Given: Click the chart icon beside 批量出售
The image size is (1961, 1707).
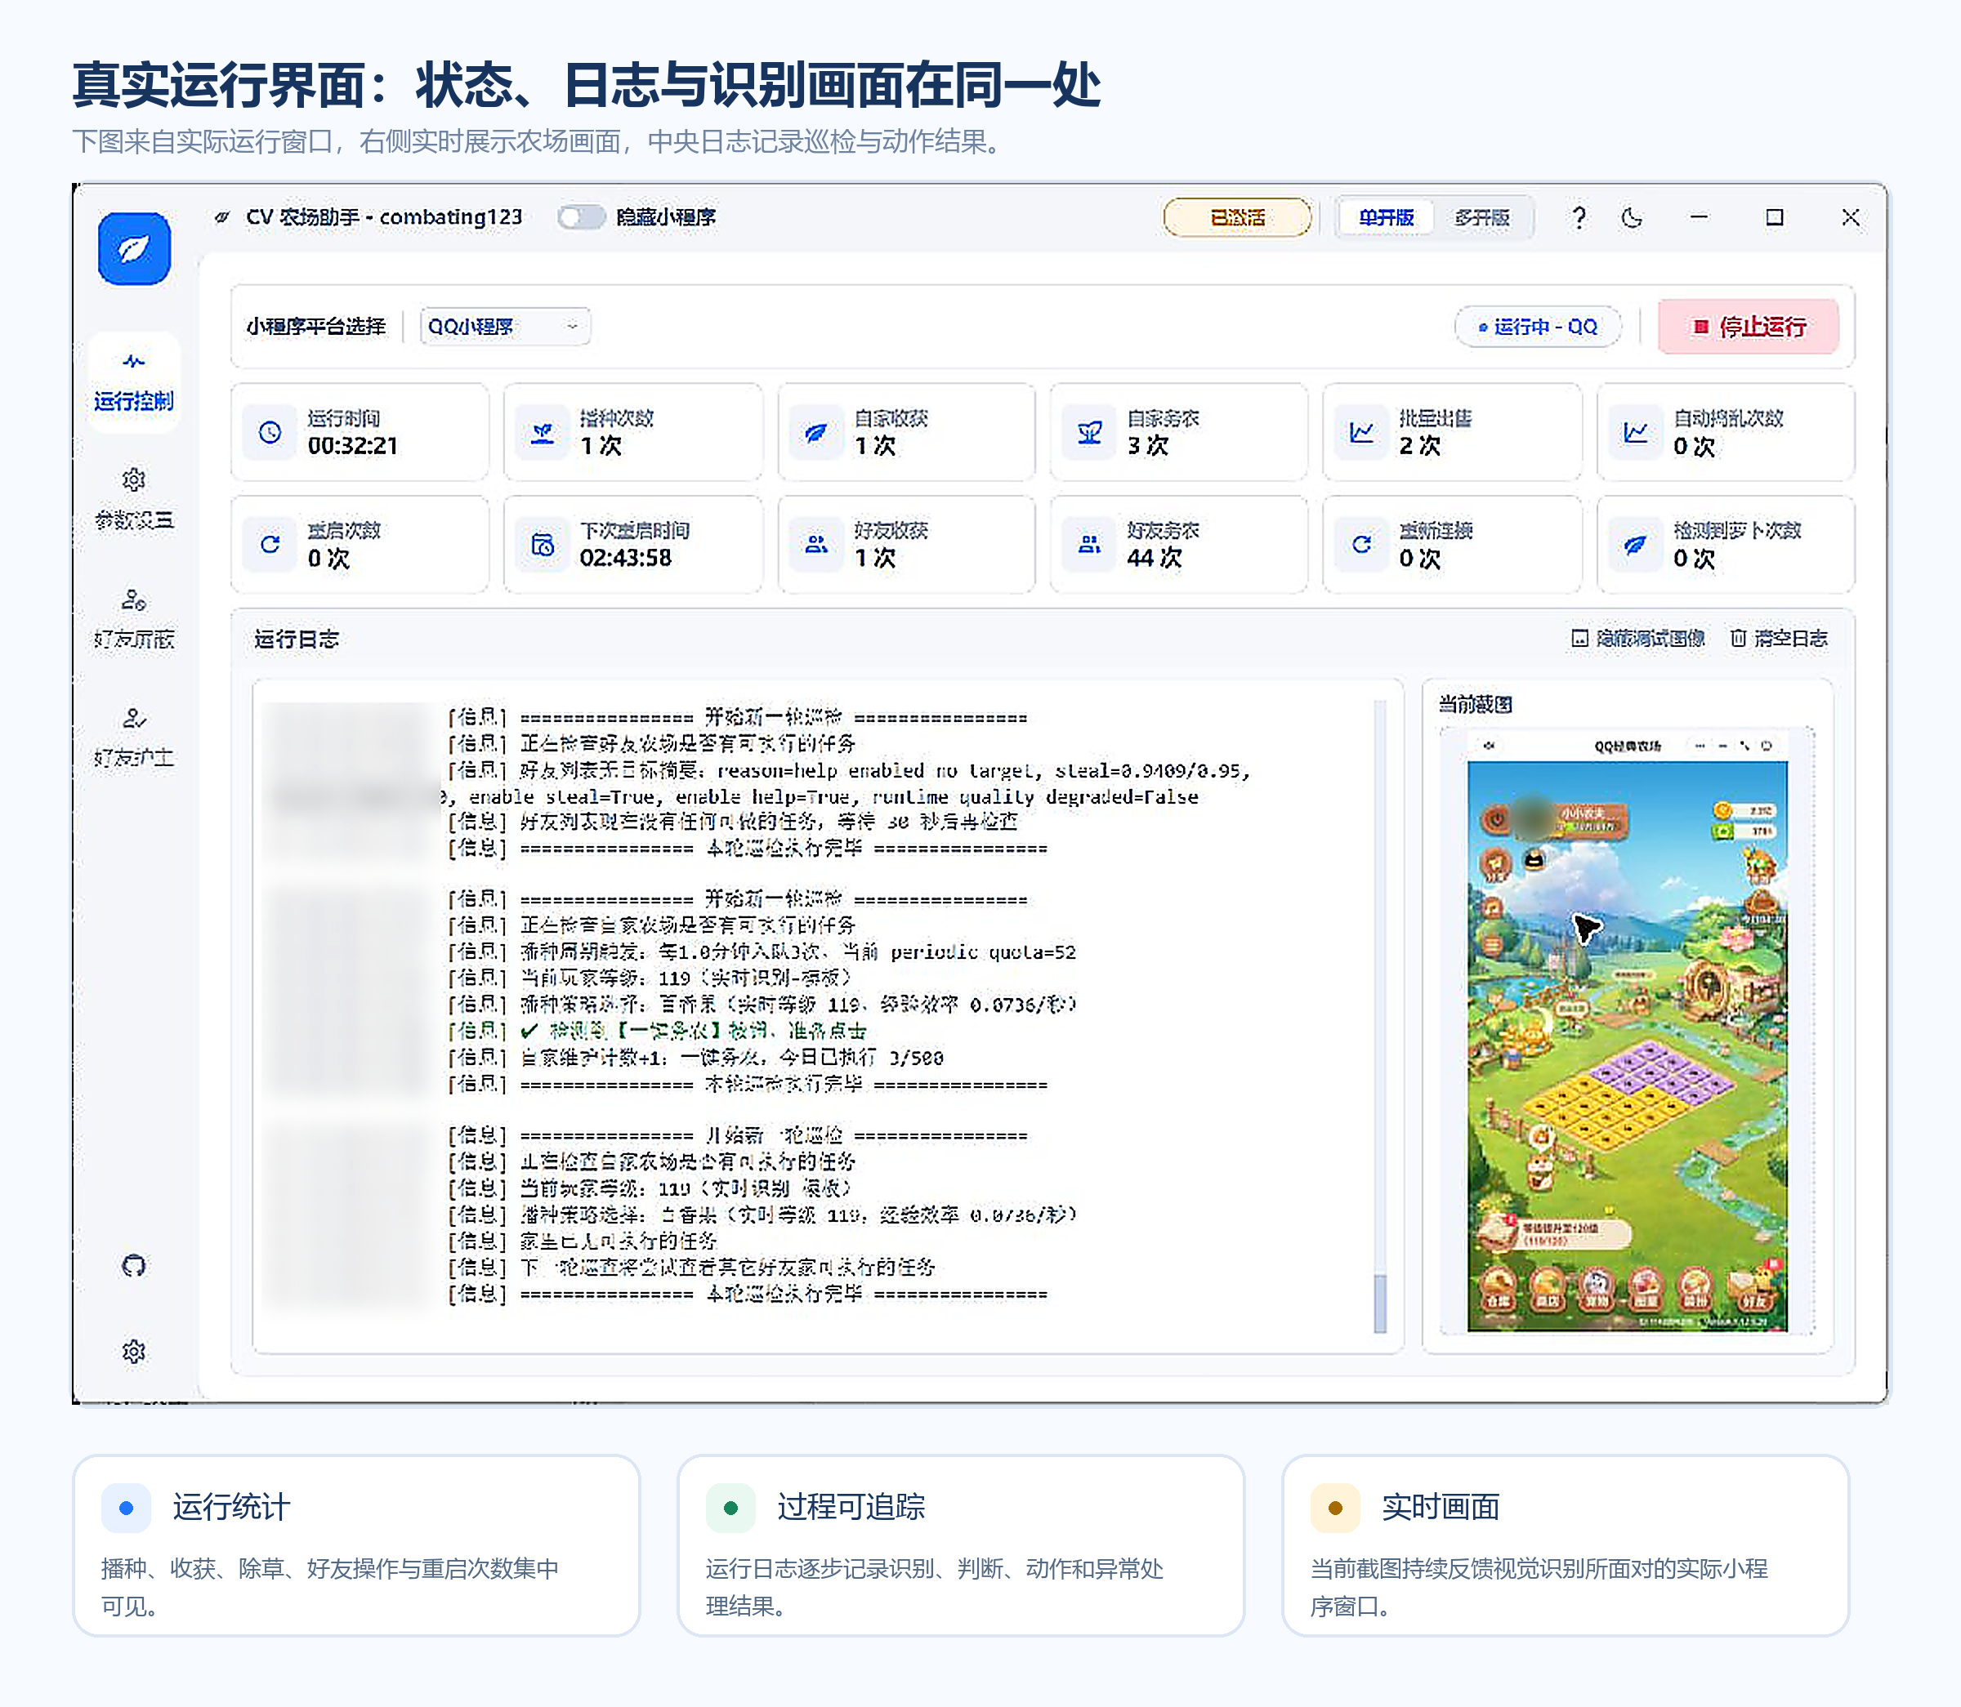Looking at the screenshot, I should click(x=1363, y=432).
